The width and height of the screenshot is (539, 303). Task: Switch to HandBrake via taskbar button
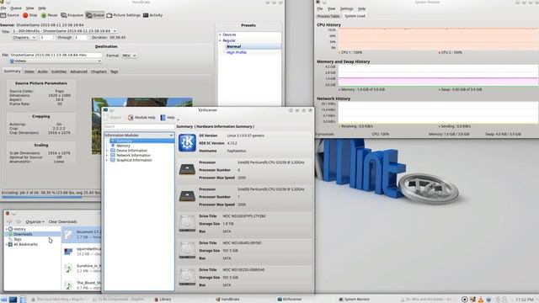pyautogui.click(x=227, y=300)
